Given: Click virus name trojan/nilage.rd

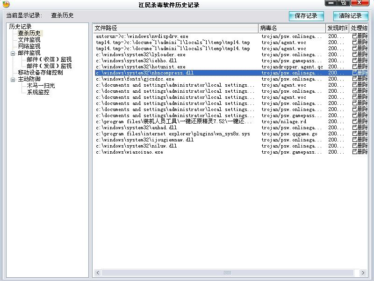Looking at the screenshot, I should pyautogui.click(x=284, y=122).
